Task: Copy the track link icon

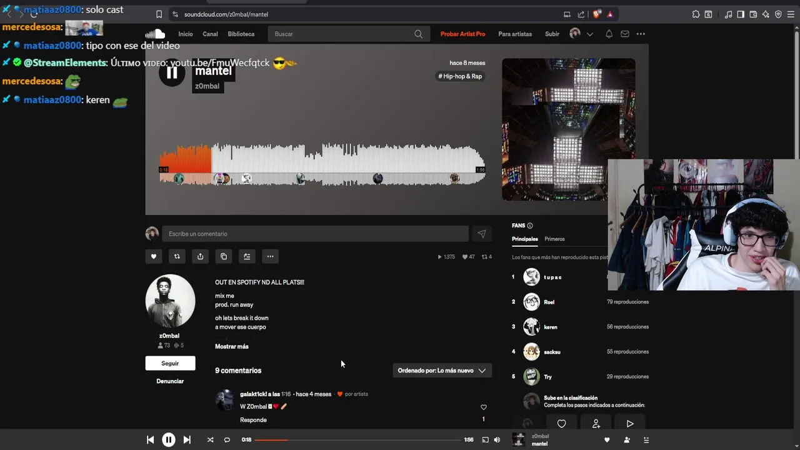Action: pyautogui.click(x=224, y=256)
